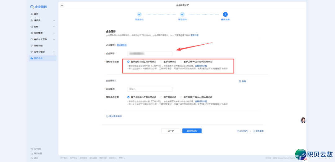Click the 默认简称 info icon
This screenshot has width=335, height=162.
(126, 45)
